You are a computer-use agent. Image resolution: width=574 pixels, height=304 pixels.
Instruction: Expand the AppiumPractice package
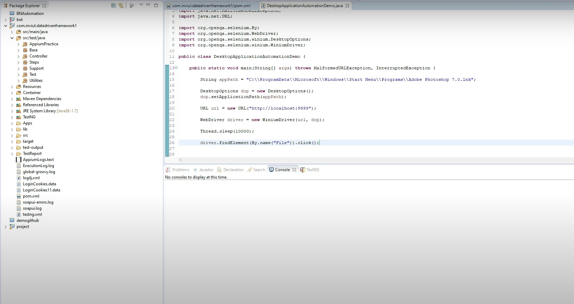19,44
